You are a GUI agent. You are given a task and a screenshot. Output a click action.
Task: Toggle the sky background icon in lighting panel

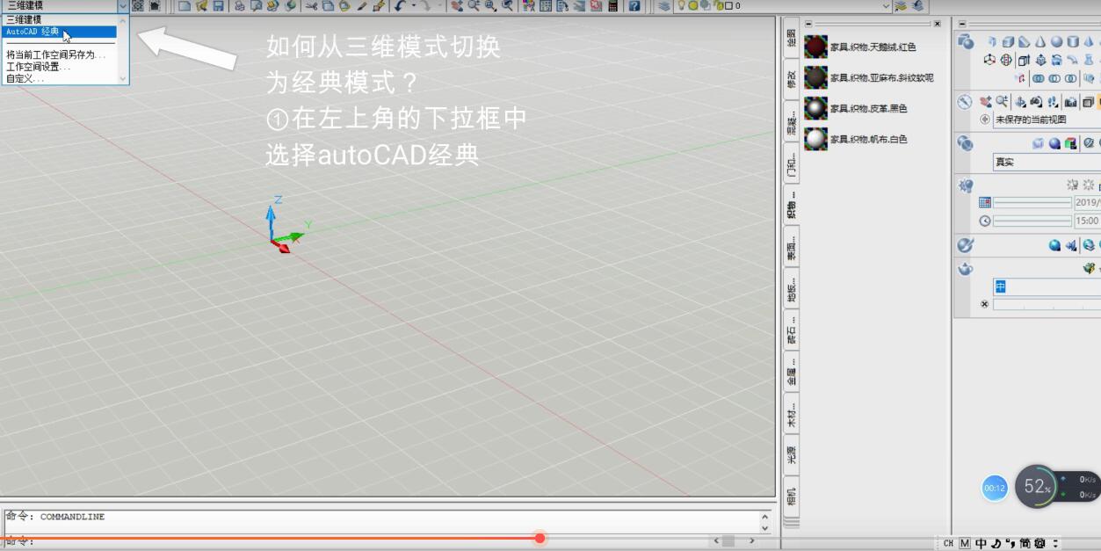[1089, 185]
